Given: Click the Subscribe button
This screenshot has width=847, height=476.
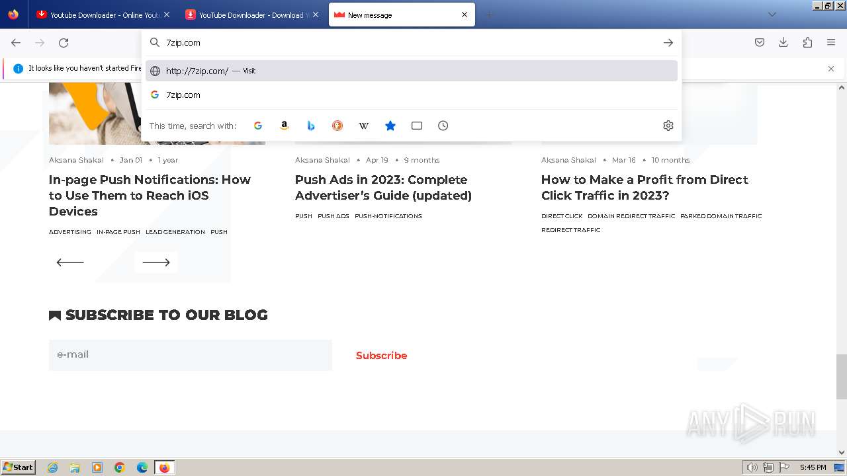Looking at the screenshot, I should [x=381, y=356].
